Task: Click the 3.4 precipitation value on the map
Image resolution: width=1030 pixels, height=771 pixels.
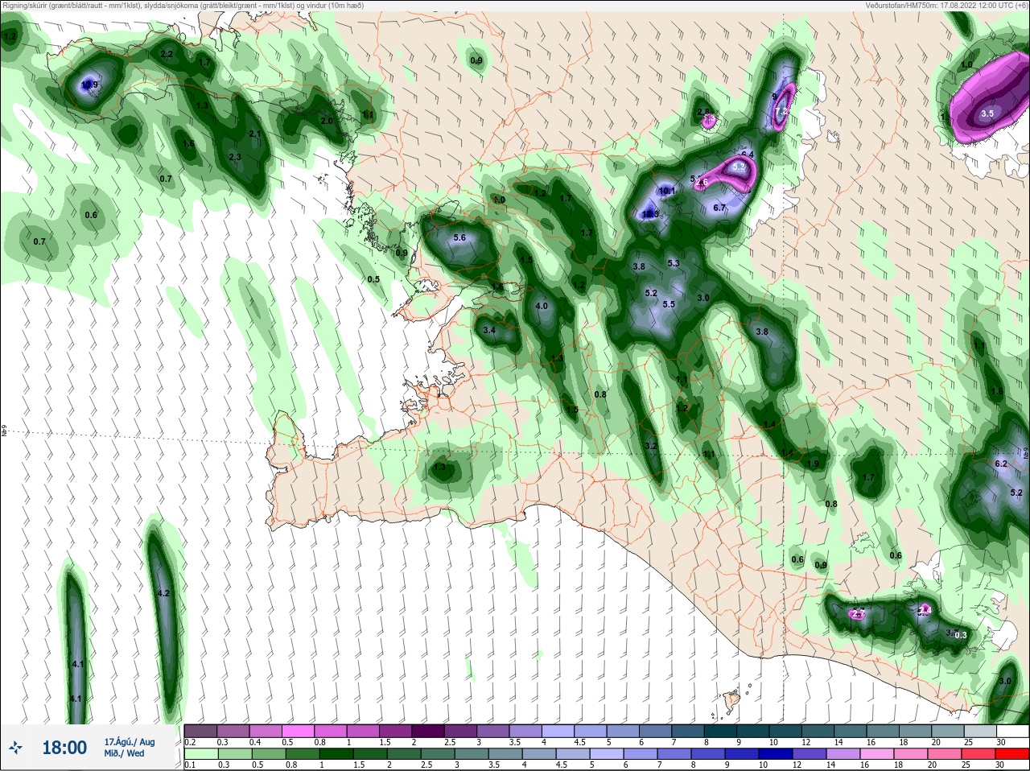Action: pyautogui.click(x=489, y=330)
